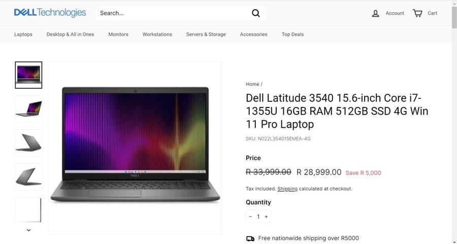Click the free shipping truck icon
The image size is (457, 244).
250,238
